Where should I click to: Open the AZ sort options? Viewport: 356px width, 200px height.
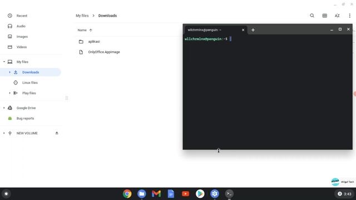pyautogui.click(x=337, y=16)
